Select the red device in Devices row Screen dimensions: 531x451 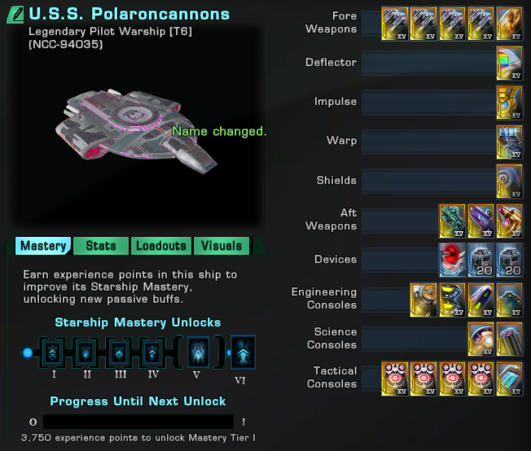click(452, 260)
